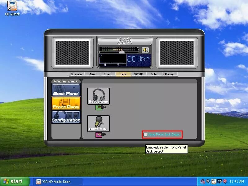Click the Headphone jack icon
The width and height of the screenshot is (248, 186).
98,96
